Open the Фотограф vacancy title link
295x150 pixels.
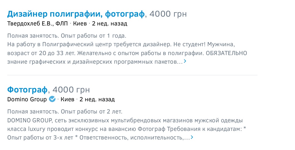28,89
